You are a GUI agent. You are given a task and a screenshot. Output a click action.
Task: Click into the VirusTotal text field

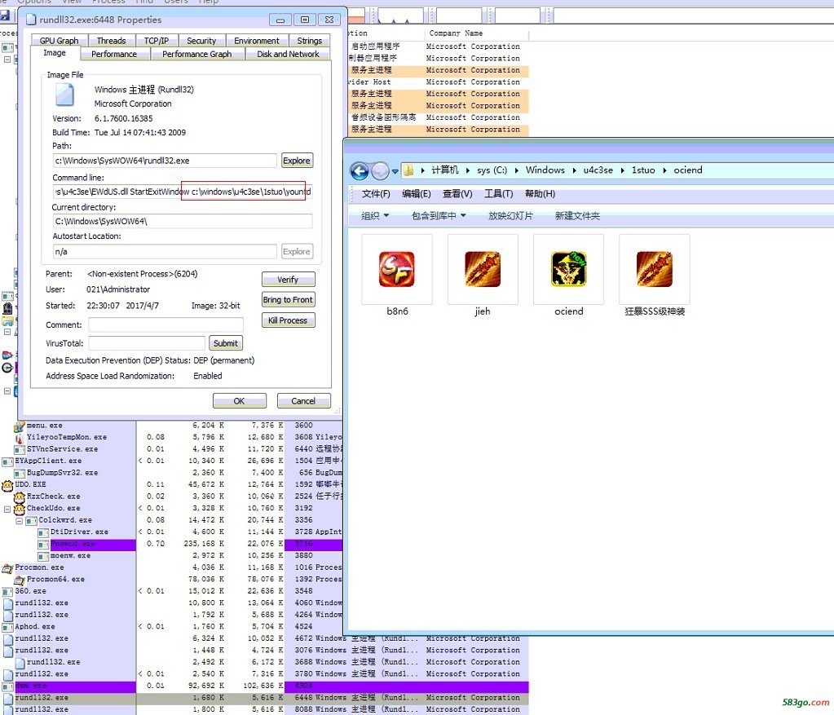[146, 343]
